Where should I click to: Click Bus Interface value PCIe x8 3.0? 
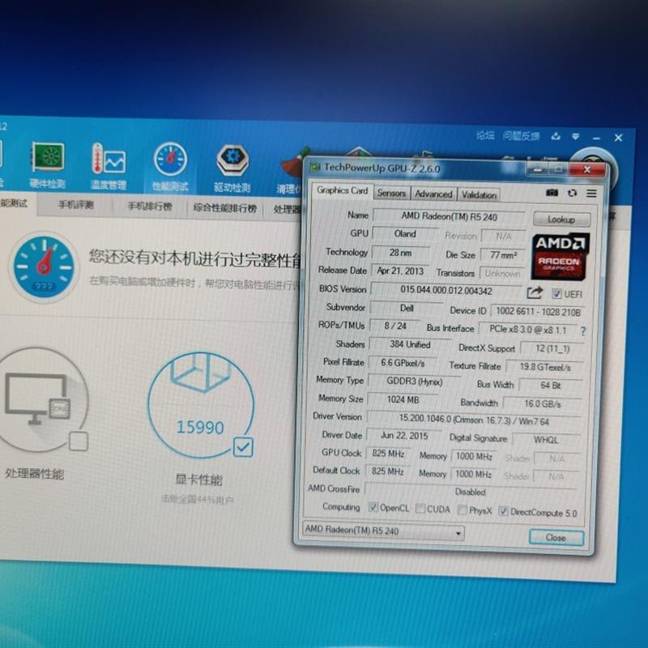point(528,330)
